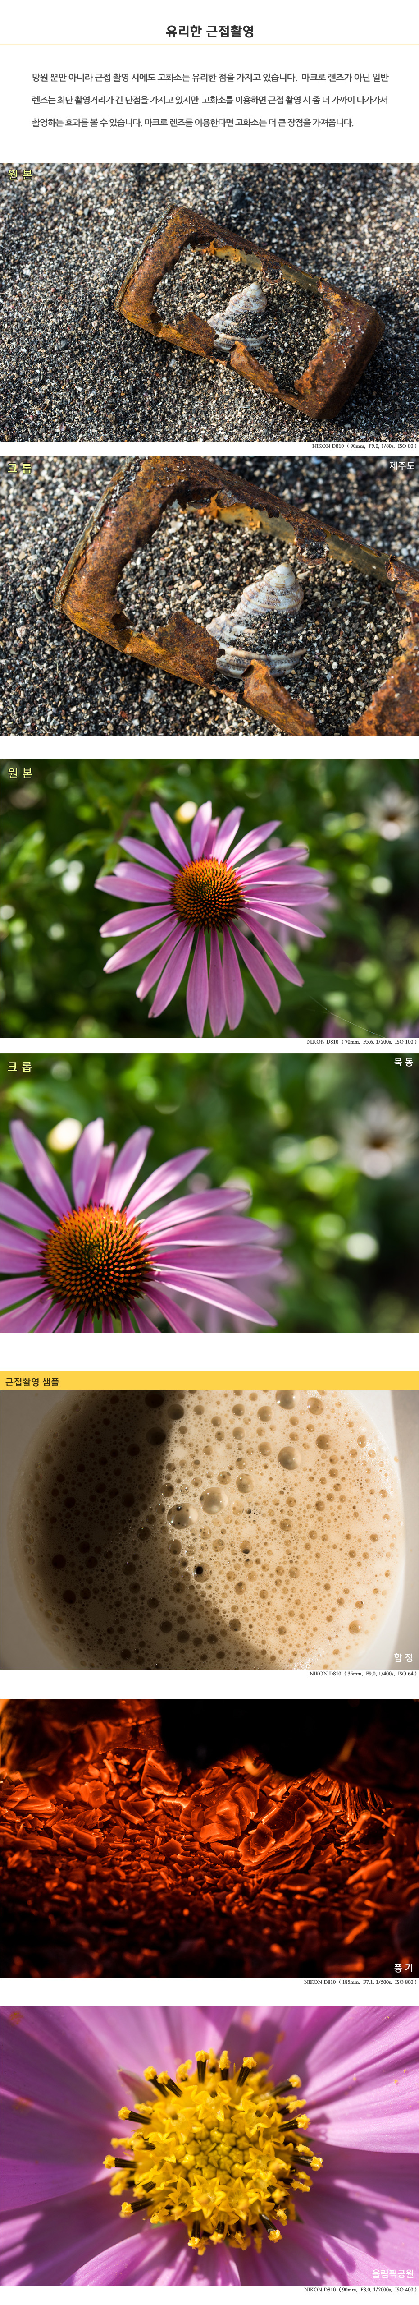Open the cropped rusty frame and shell photo
The width and height of the screenshot is (419, 2305).
pos(209,596)
